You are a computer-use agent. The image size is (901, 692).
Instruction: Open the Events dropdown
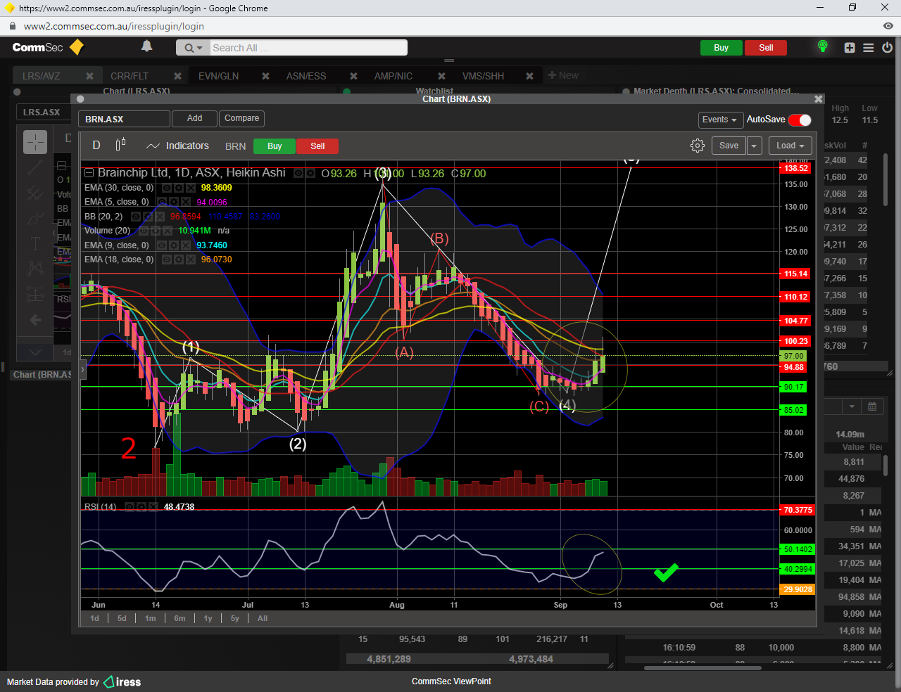point(719,120)
